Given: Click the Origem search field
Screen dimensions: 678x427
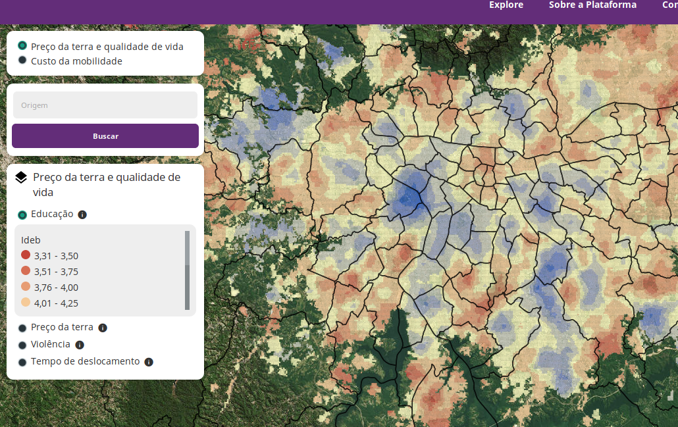Looking at the screenshot, I should tap(105, 105).
